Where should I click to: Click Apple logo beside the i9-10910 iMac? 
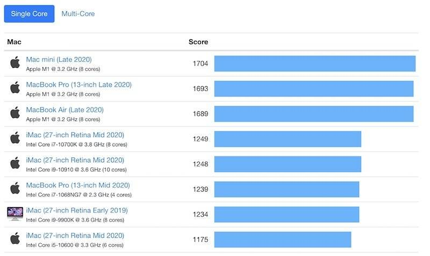click(15, 163)
